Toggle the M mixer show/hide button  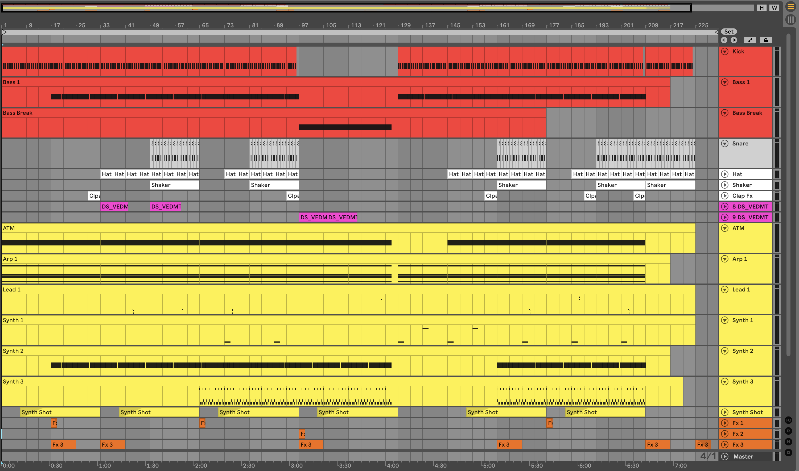pos(788,442)
